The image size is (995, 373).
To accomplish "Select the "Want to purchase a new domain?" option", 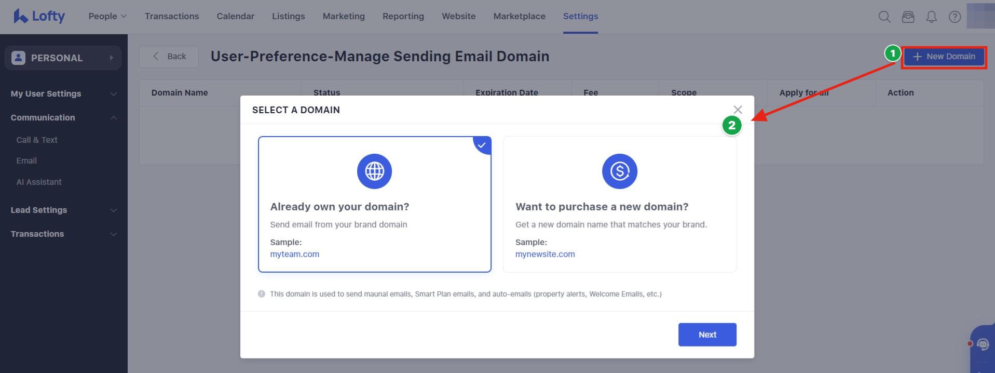I will 602,207.
